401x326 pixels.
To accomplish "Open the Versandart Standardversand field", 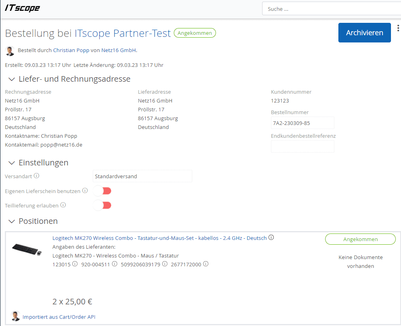I will click(142, 176).
